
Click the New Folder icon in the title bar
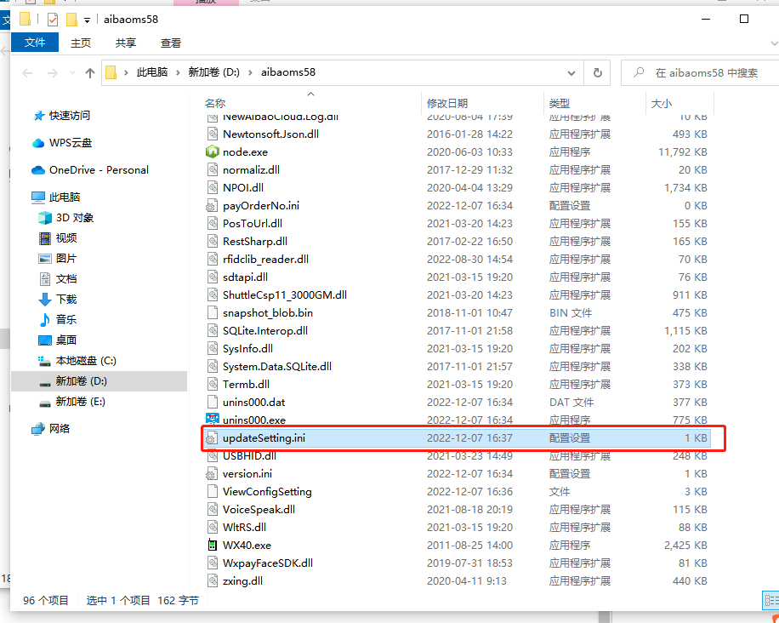tap(72, 19)
